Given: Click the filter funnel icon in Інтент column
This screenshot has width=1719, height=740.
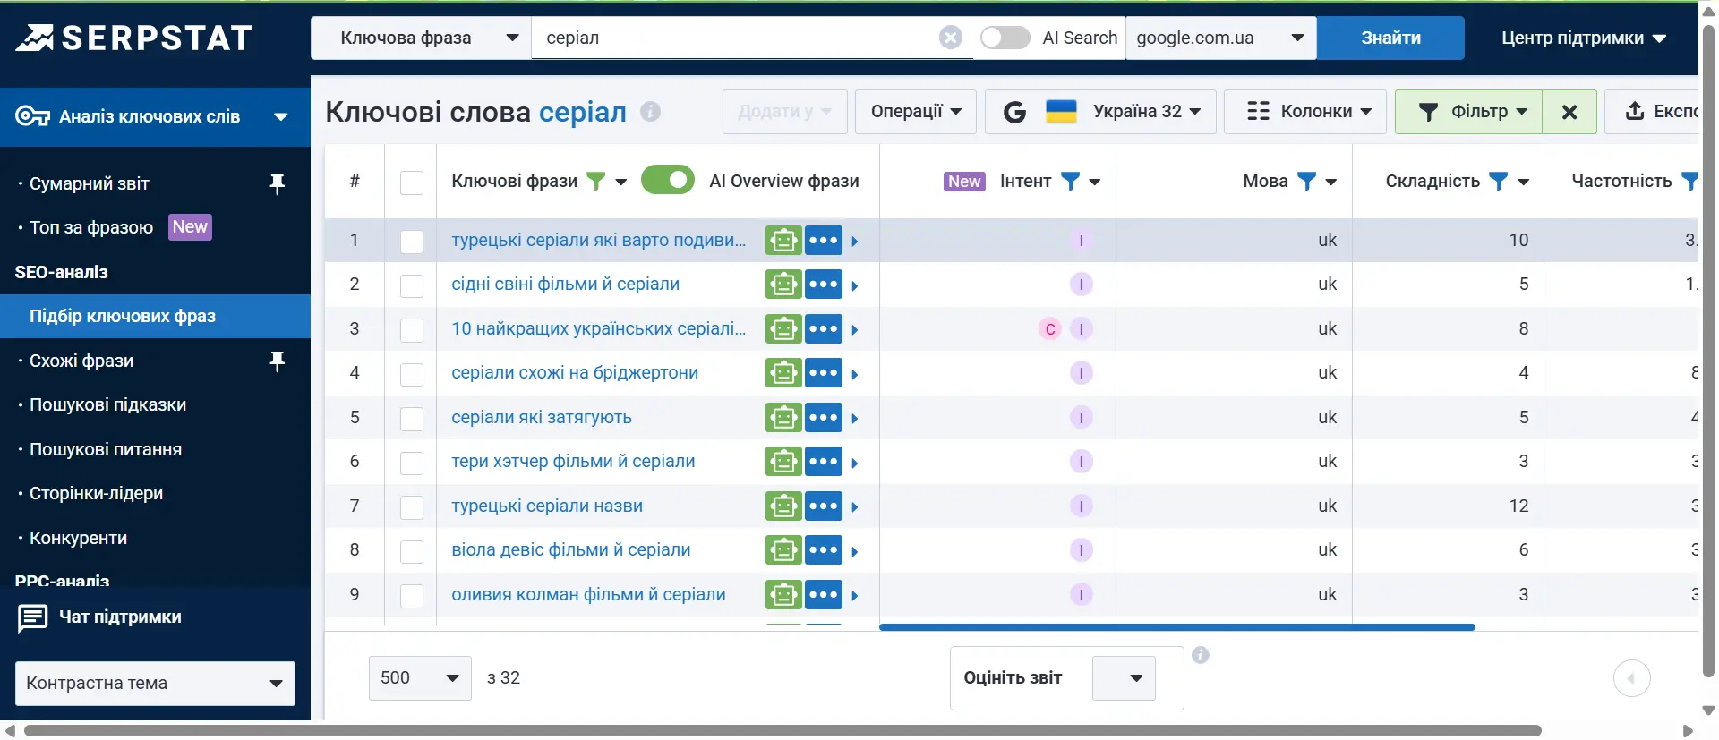Looking at the screenshot, I should 1070,182.
